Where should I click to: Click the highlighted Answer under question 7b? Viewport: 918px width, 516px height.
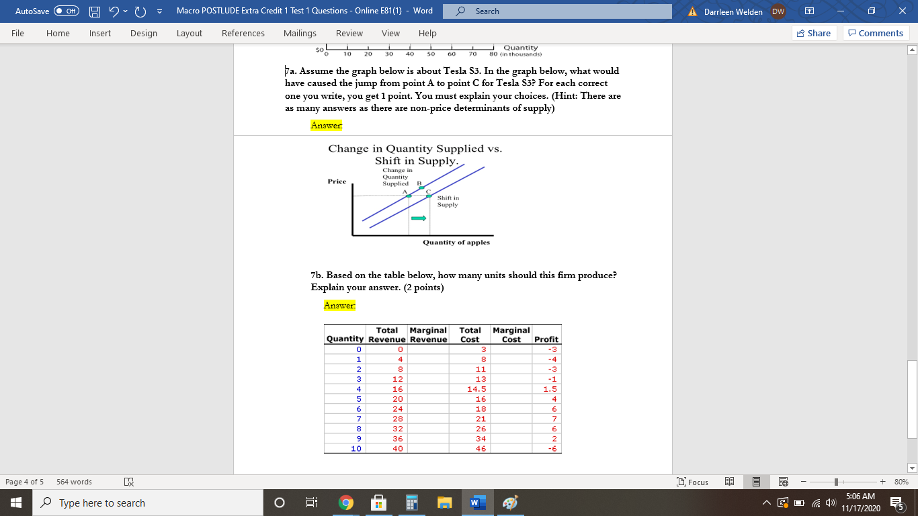[x=340, y=305]
